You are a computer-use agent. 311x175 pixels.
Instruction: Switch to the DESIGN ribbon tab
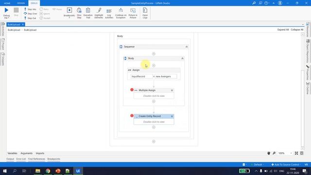point(21,3)
